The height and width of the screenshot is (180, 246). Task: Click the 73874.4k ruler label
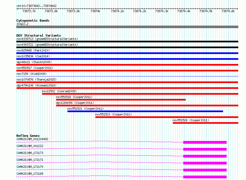(x=184, y=11)
